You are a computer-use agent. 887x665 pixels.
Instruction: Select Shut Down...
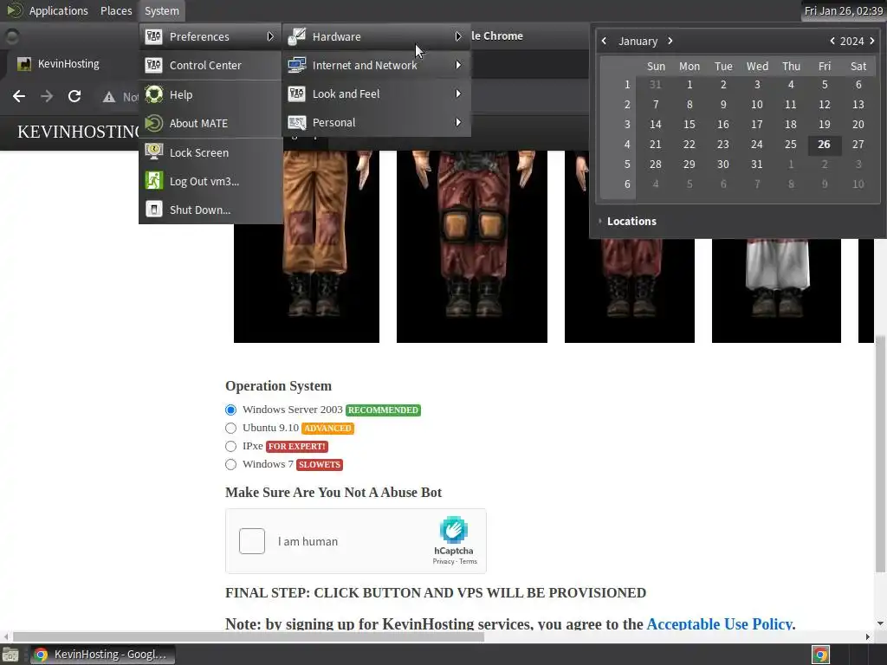coord(210,210)
